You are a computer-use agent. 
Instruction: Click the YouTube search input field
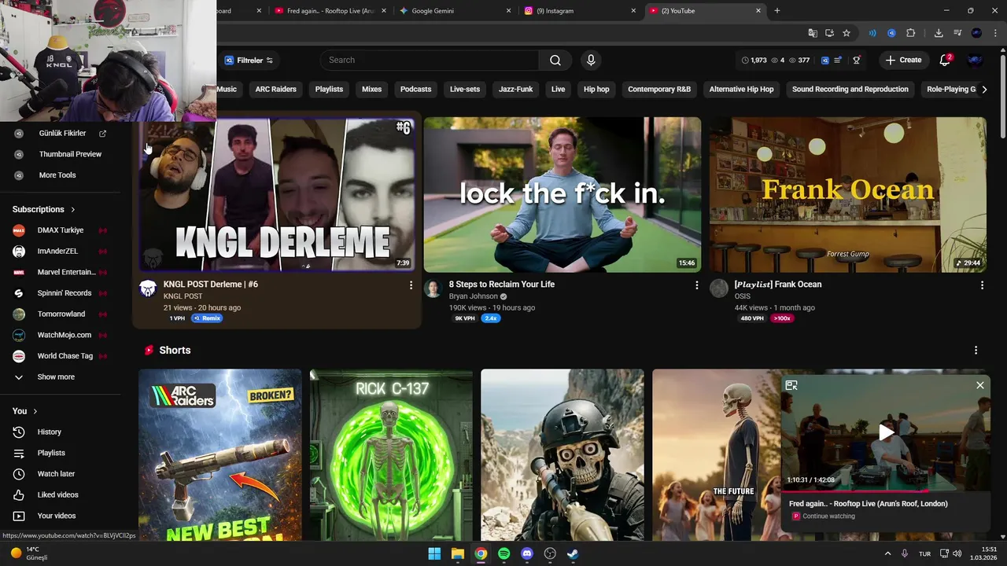431,60
